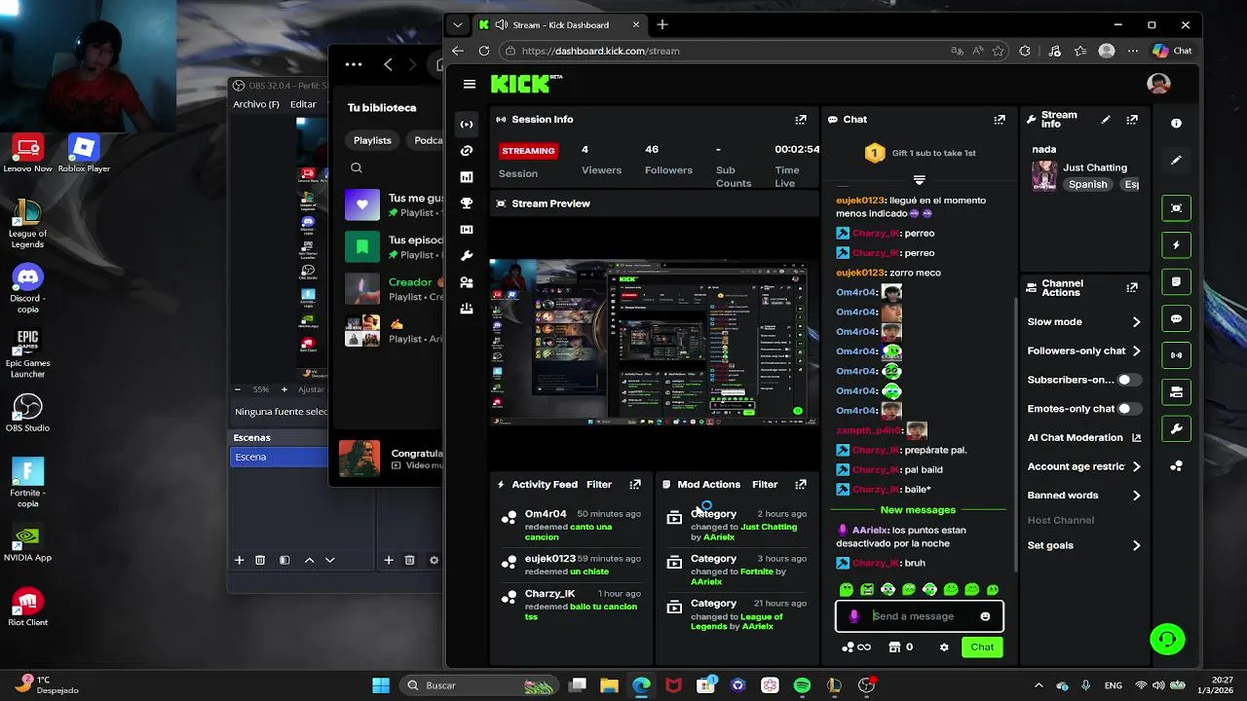Click the info icon in right Kick rail
Screen dimensions: 1247x701
click(1176, 124)
